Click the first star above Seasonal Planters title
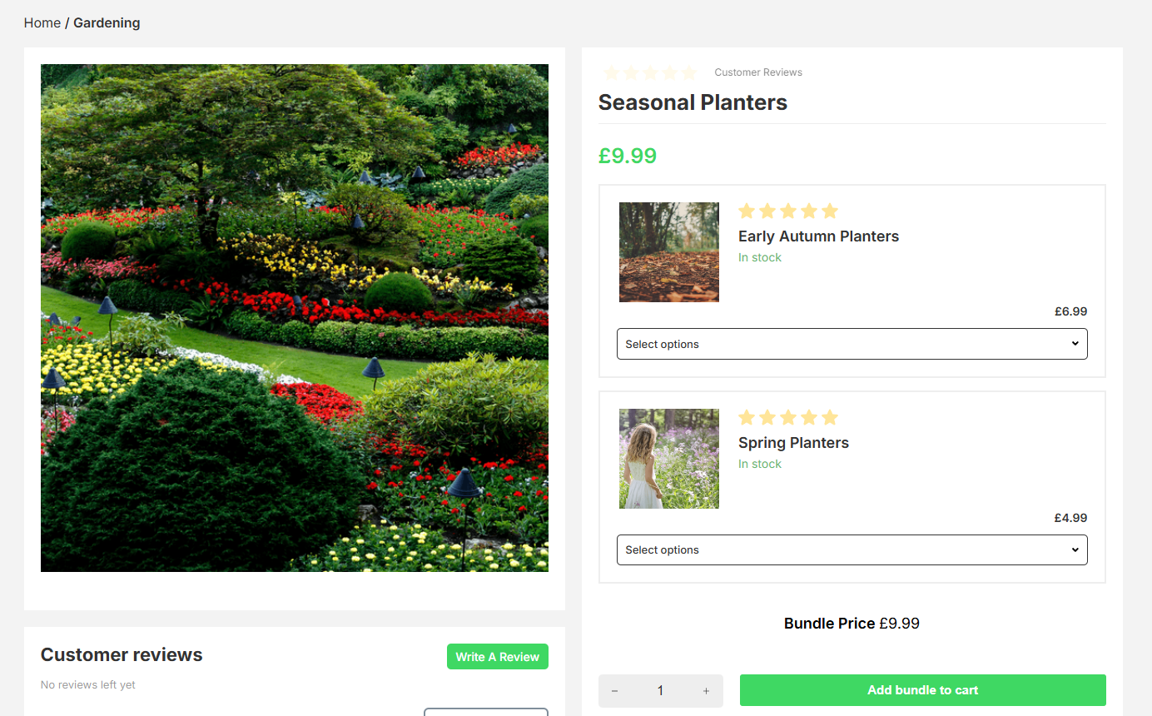Image resolution: width=1152 pixels, height=716 pixels. click(x=611, y=72)
